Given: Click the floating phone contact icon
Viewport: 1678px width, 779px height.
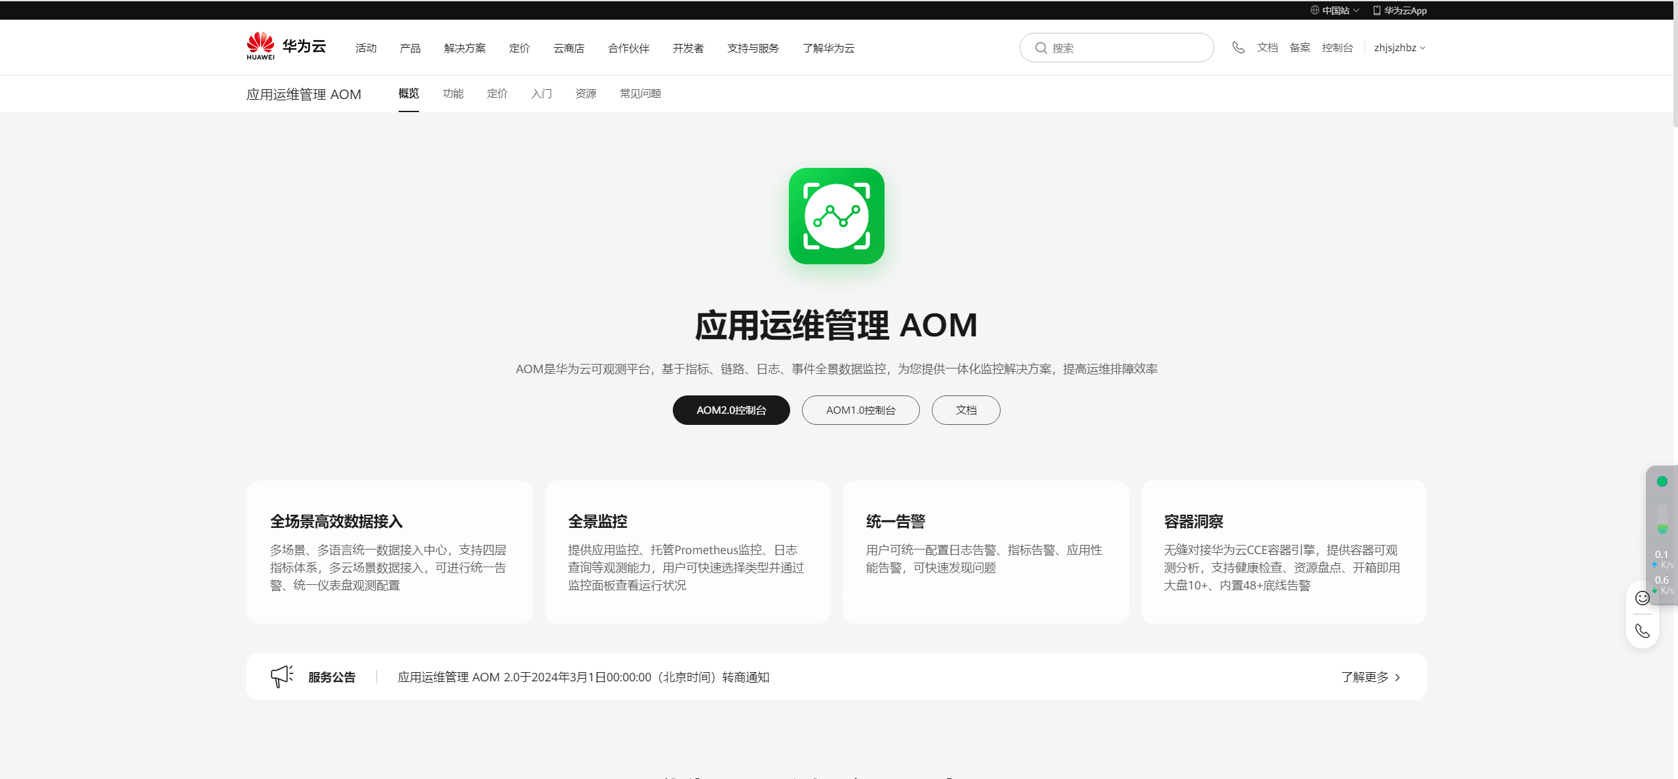Looking at the screenshot, I should 1642,631.
